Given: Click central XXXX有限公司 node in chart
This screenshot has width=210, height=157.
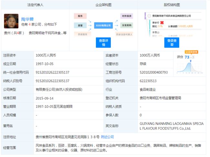Looking at the screenshot, I should tap(103, 25).
